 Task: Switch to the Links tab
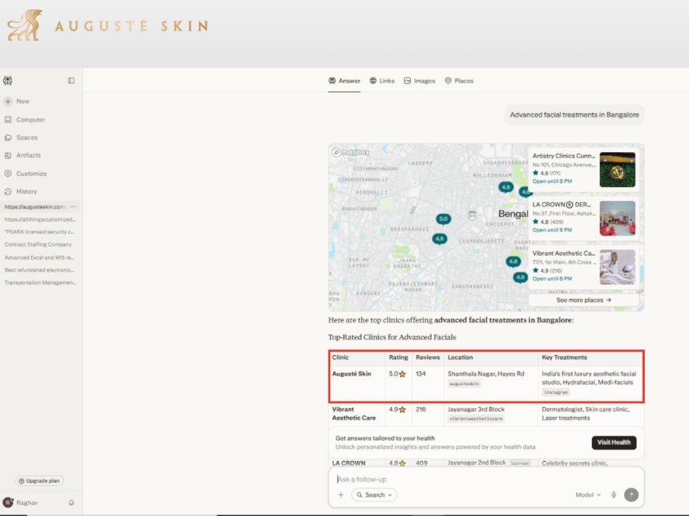(382, 80)
